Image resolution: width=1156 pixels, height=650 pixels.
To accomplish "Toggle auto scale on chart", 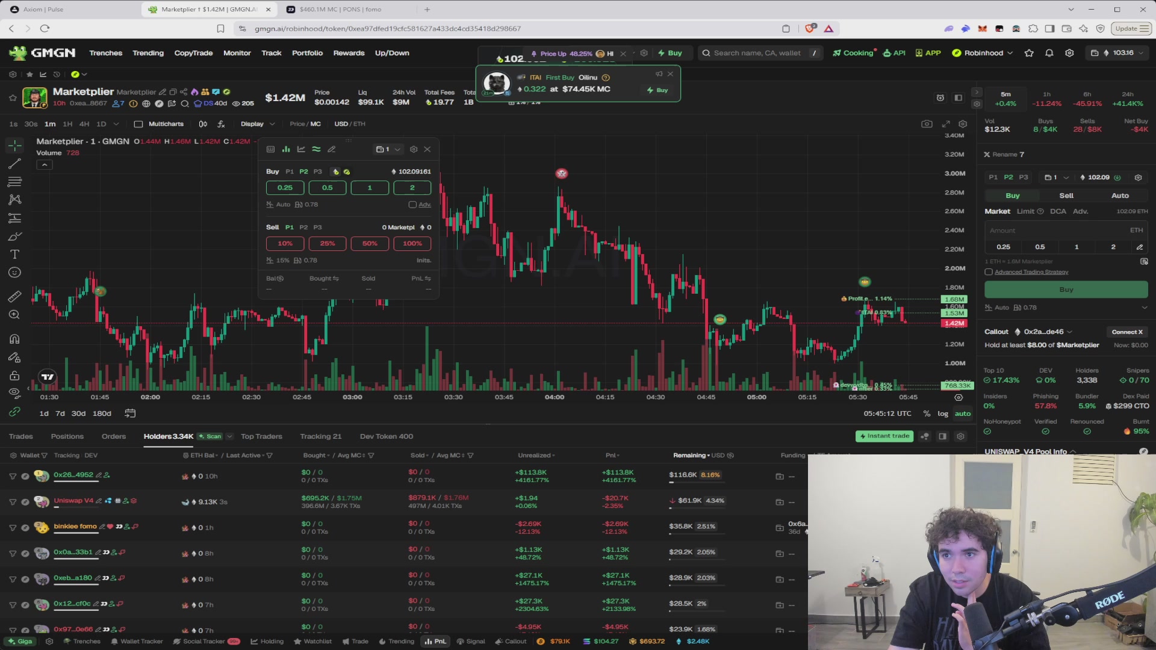I will 963,413.
